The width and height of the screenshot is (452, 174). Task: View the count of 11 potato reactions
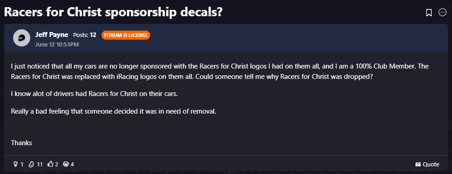pyautogui.click(x=40, y=165)
